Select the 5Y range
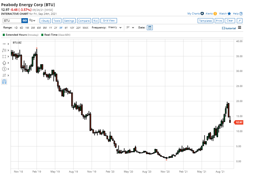This screenshot has width=253, height=182. pyautogui.click(x=66, y=28)
